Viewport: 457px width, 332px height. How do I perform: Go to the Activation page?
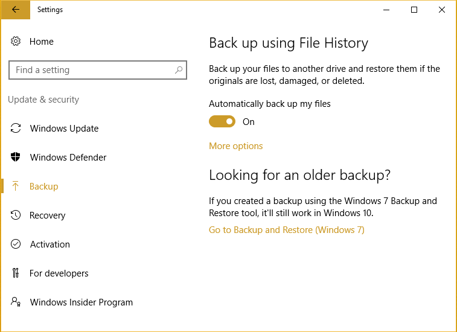click(50, 244)
